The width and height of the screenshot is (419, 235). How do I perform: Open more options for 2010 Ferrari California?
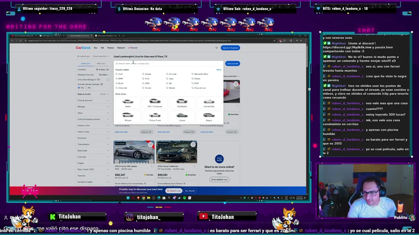194,166
